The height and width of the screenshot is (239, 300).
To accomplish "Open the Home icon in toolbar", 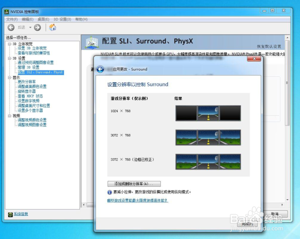I will click(53, 27).
